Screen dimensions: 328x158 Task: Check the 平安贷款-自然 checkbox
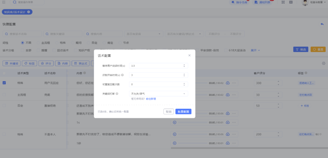tap(197, 50)
